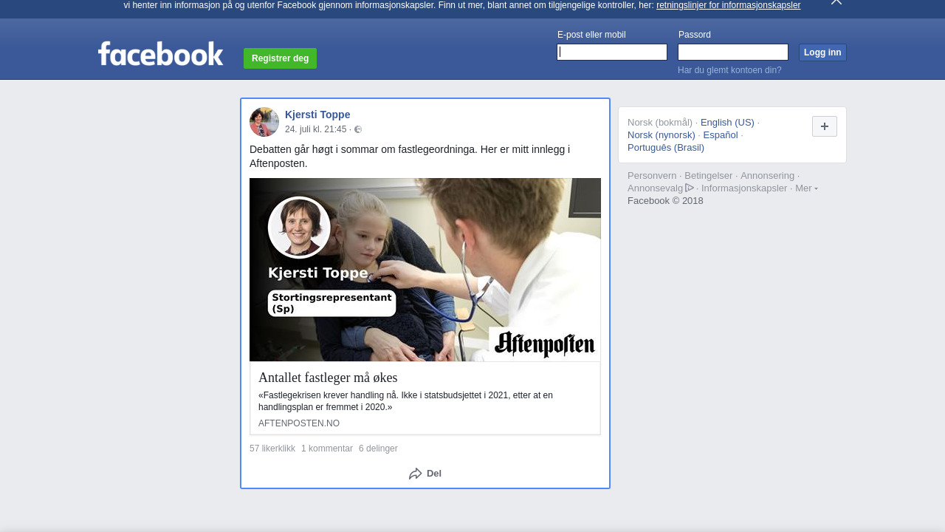Image resolution: width=945 pixels, height=532 pixels.
Task: Click the public globe icon on post
Action: coord(358,129)
